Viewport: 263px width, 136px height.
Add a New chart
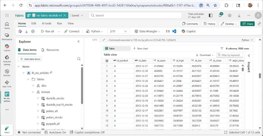(141, 48)
